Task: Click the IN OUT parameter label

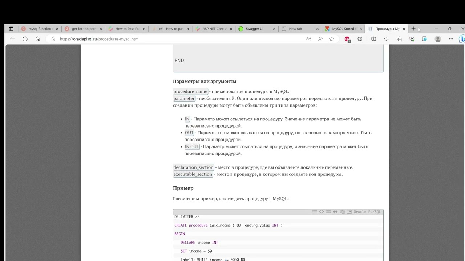Action: [192, 146]
